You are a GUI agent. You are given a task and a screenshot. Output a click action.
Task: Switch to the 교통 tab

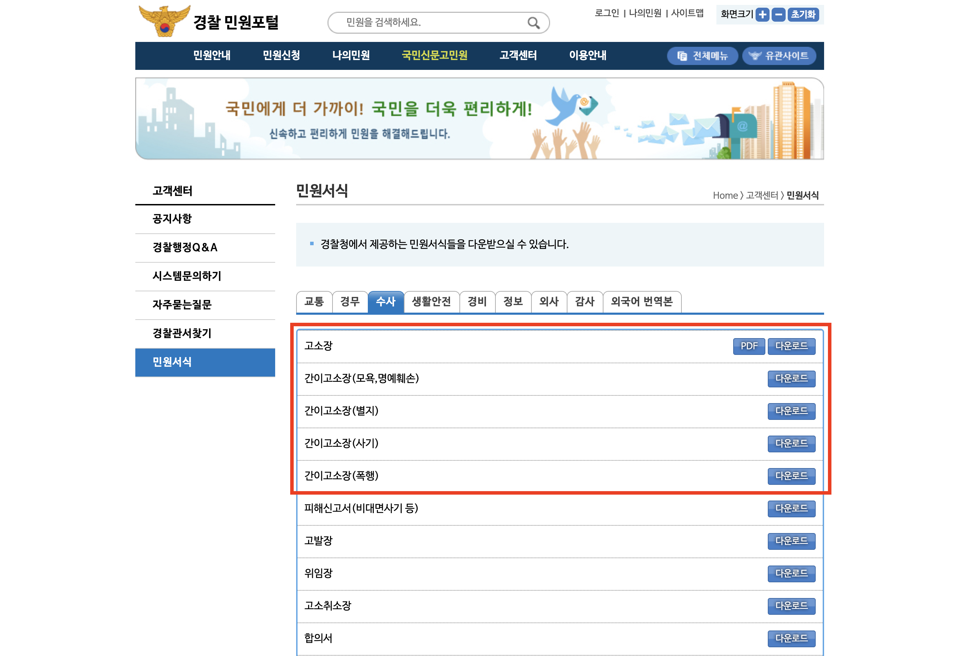click(x=314, y=302)
